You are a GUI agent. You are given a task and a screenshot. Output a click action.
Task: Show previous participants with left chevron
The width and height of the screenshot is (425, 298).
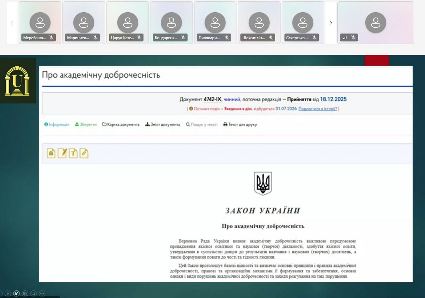(x=12, y=23)
